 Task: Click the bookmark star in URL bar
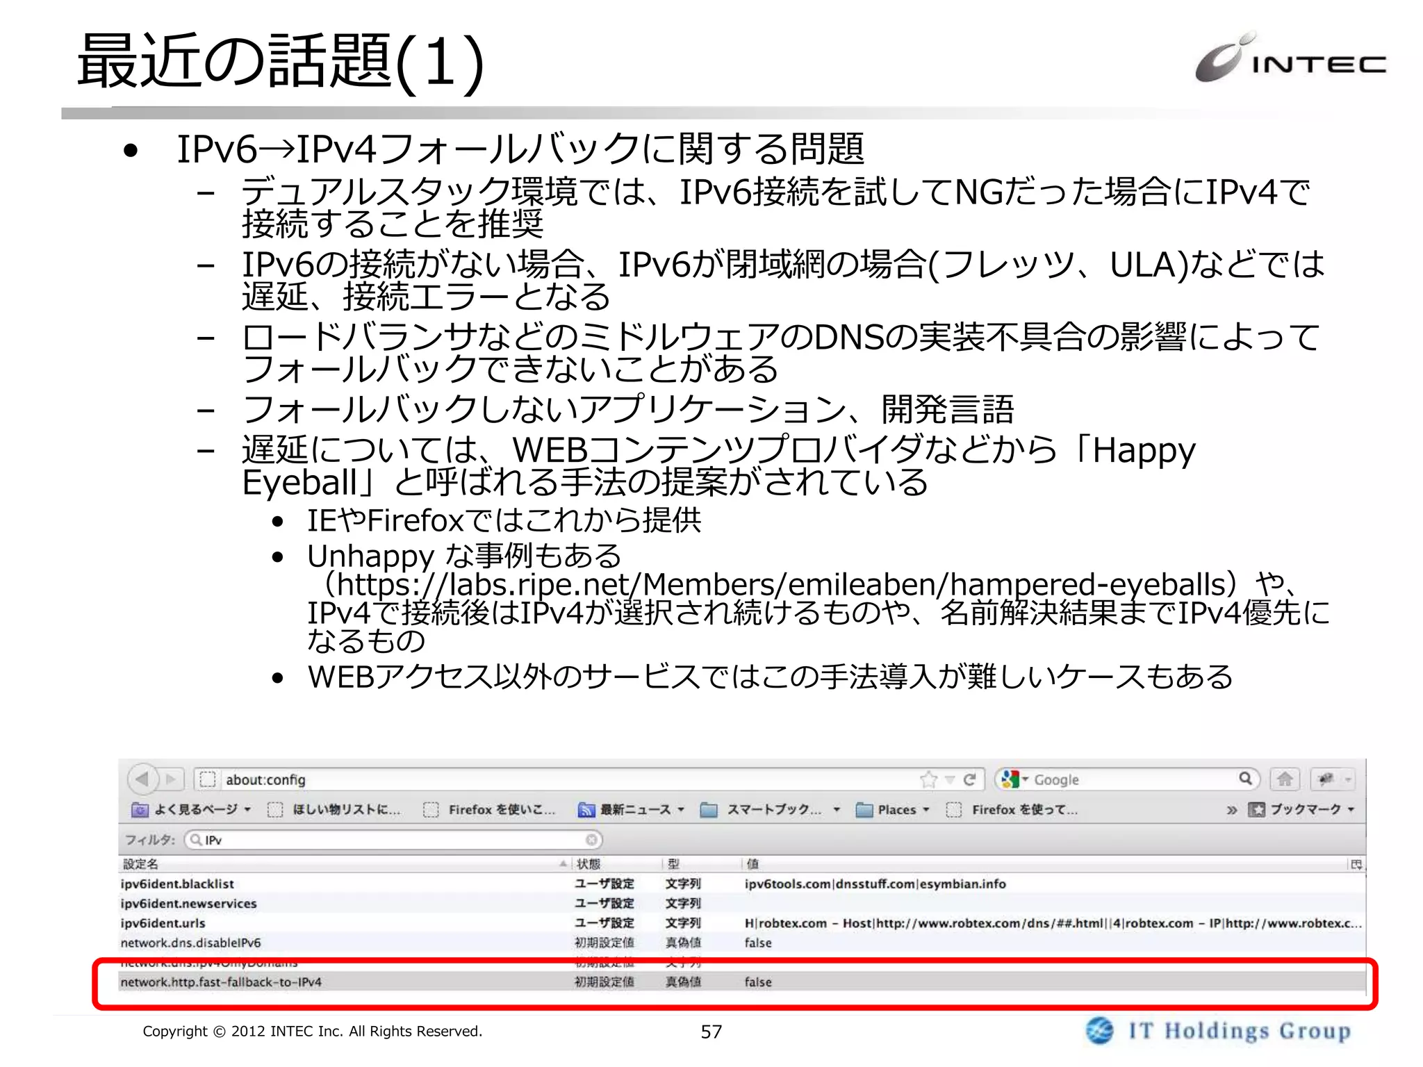tap(928, 780)
